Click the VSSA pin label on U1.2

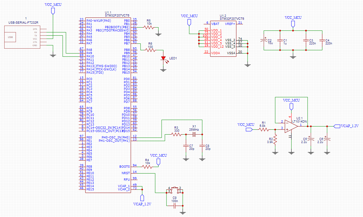click(231, 53)
